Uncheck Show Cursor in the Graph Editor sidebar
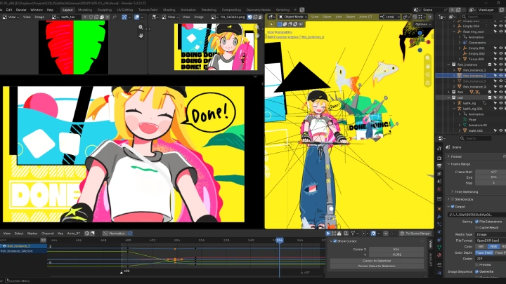The height and width of the screenshot is (284, 506). (335, 241)
